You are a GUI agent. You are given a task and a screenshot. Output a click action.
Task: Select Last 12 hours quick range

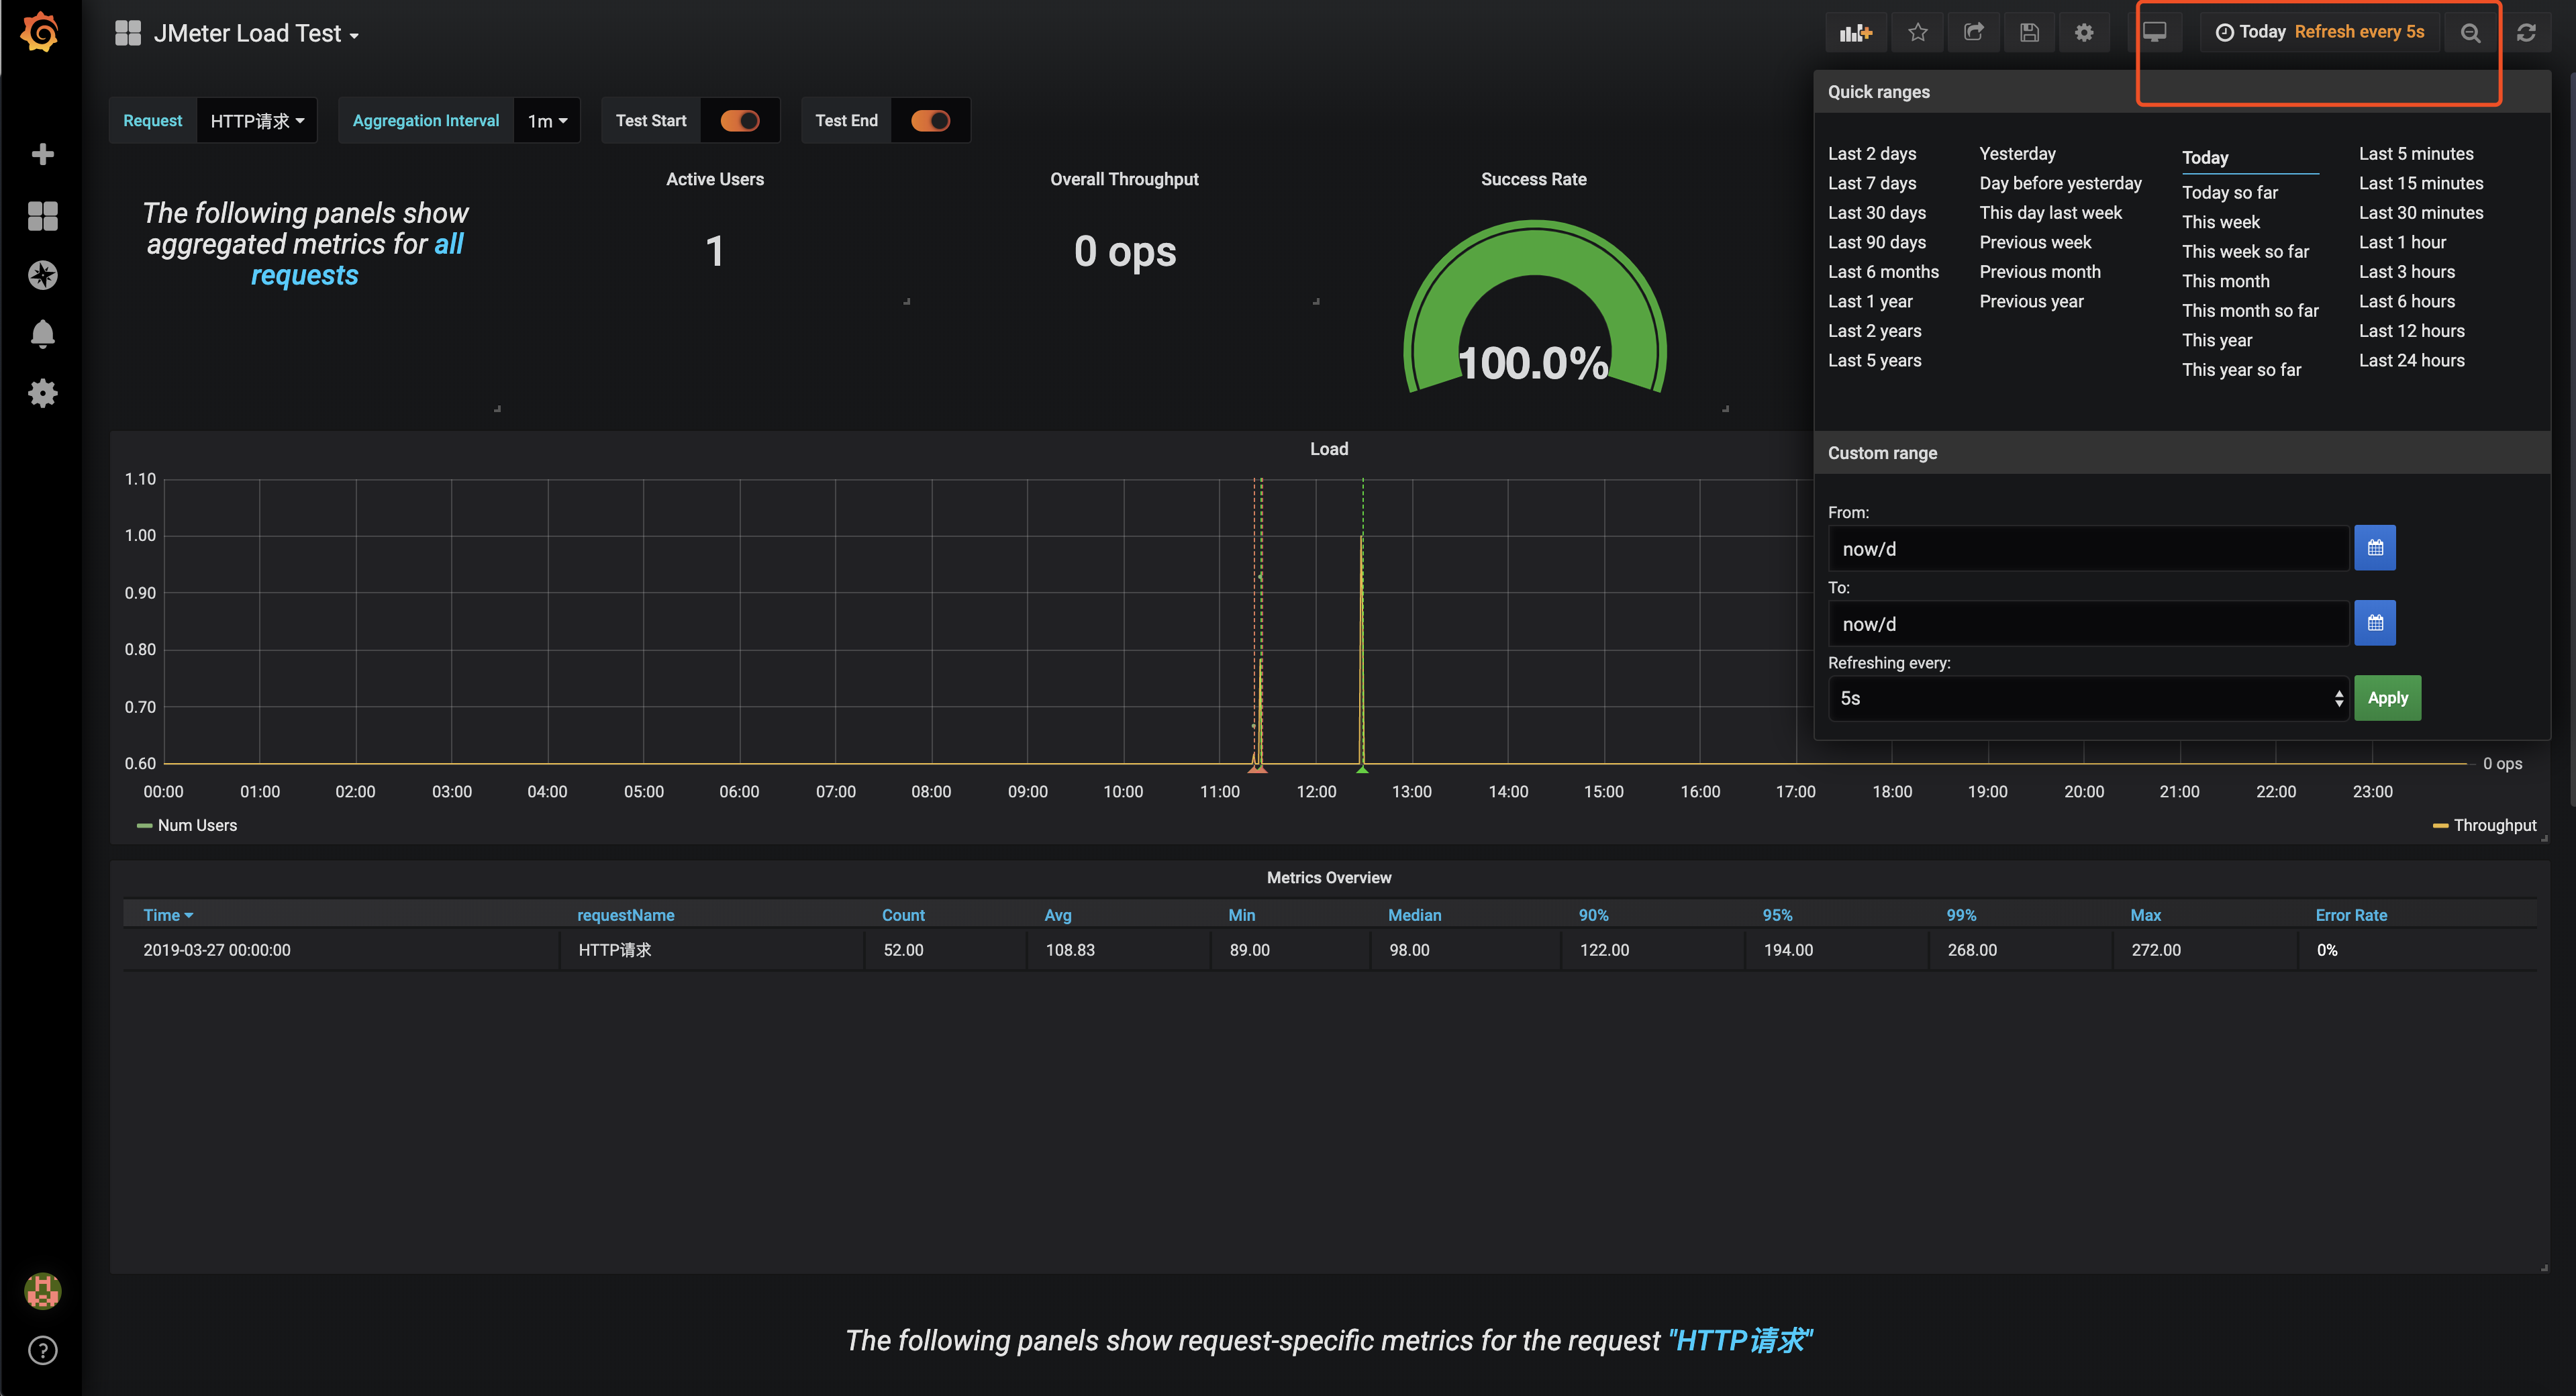pos(2411,330)
